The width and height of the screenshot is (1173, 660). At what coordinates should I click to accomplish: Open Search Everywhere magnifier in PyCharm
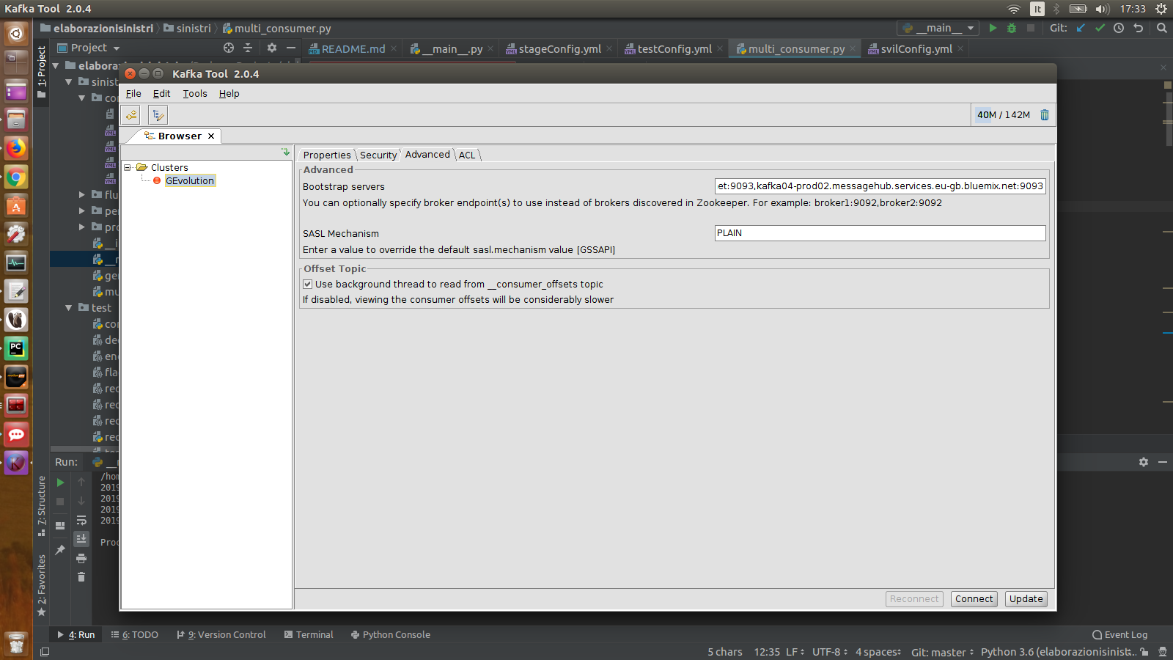point(1161,28)
